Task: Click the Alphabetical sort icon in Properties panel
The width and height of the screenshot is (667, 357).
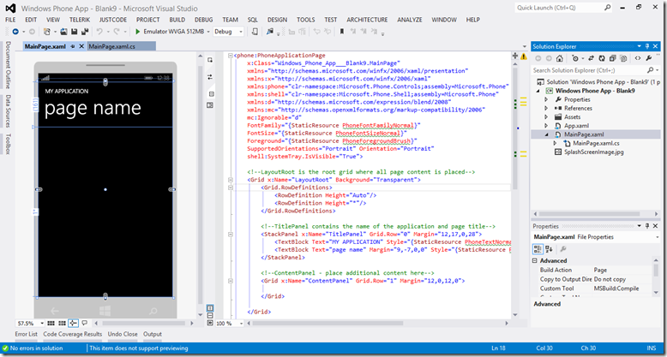Action: click(x=549, y=249)
